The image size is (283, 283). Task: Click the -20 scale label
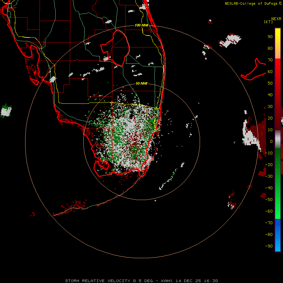(x=269, y=165)
